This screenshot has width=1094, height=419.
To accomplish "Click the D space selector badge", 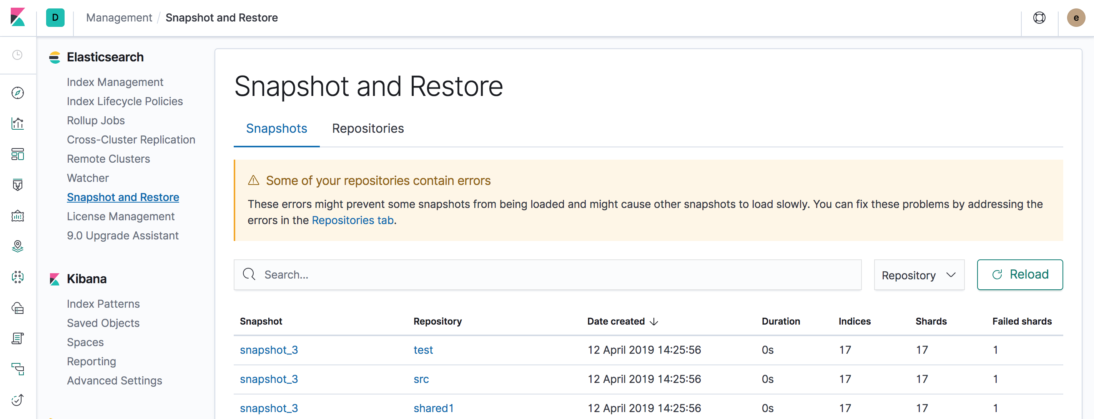I will click(x=55, y=18).
